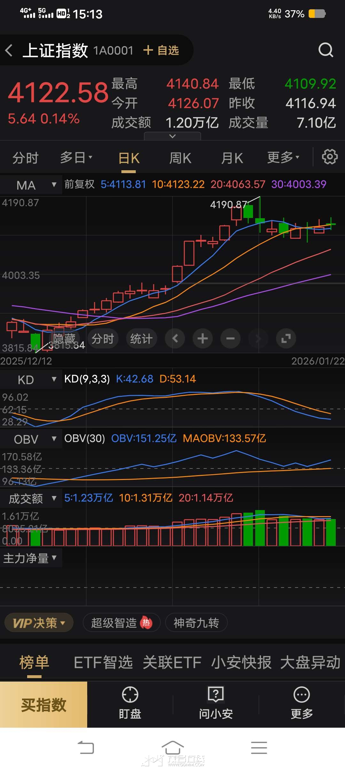Viewport: 345px width, 768px height.
Task: Go back using the top-left arrow
Action: [x=9, y=51]
